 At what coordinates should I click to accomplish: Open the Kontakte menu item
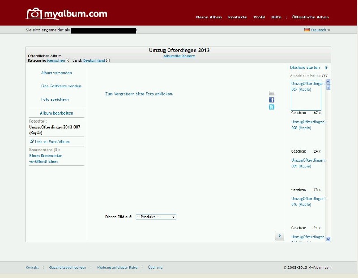tap(237, 17)
